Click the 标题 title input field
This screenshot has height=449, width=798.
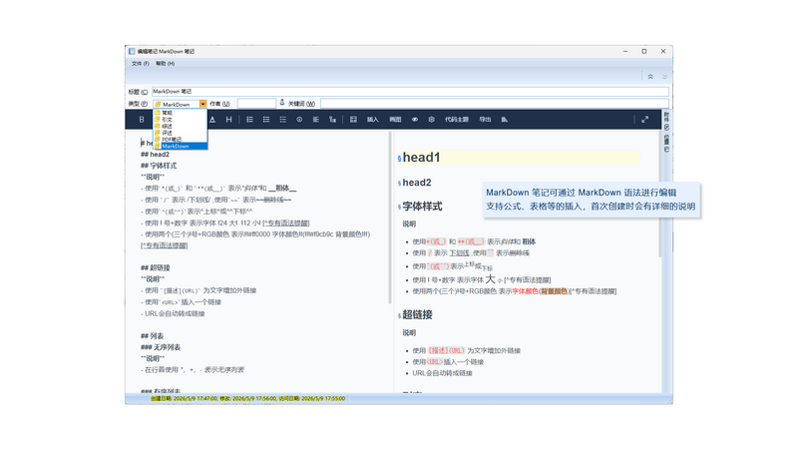tap(410, 92)
